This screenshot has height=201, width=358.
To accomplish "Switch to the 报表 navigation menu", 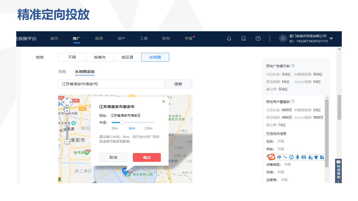I will tap(99, 39).
